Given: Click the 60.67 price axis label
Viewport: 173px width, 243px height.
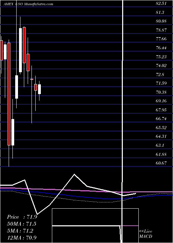Looking at the screenshot, I should 161,163.
